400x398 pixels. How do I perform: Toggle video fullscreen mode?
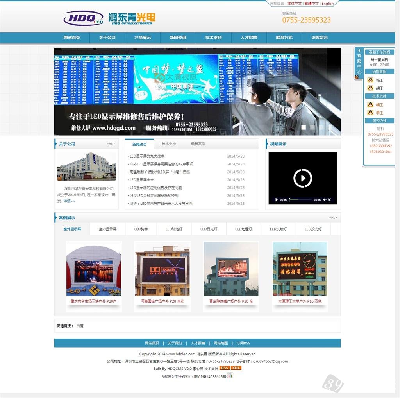(x=329, y=200)
